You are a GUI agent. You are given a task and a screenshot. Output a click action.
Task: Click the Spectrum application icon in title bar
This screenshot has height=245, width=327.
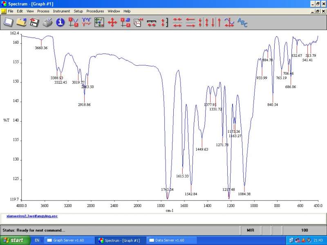[x=4, y=4]
